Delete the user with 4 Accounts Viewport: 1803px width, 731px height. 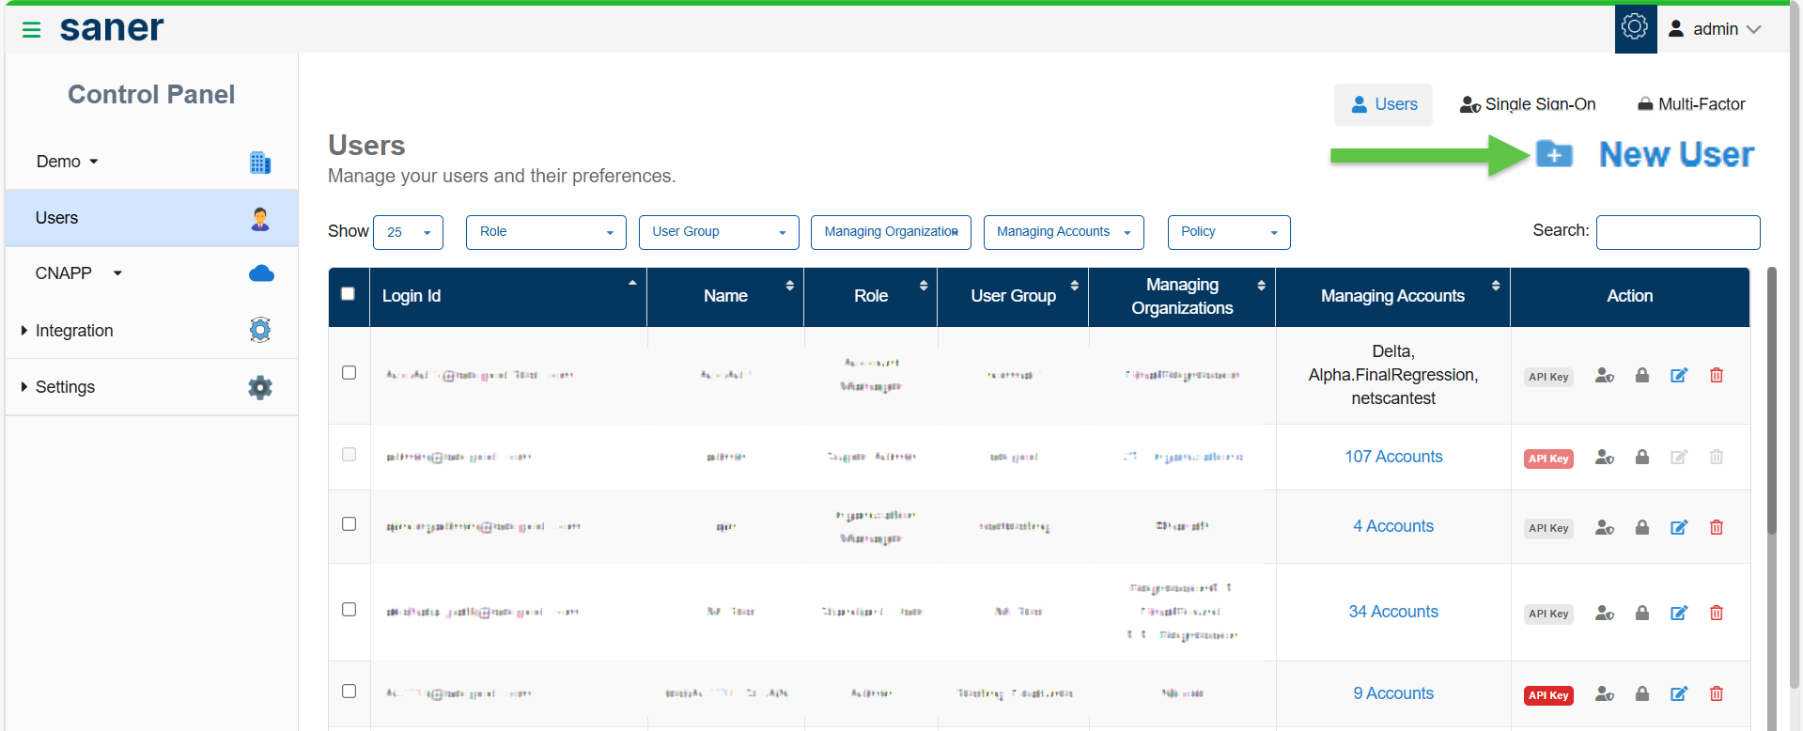click(1716, 528)
